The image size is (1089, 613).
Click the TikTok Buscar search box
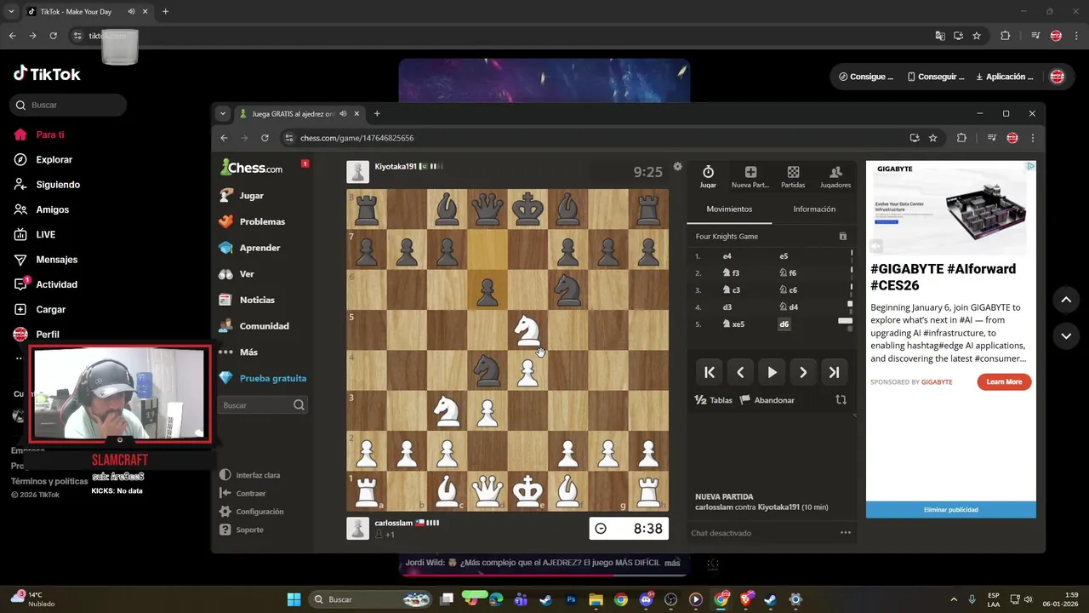pyautogui.click(x=68, y=105)
